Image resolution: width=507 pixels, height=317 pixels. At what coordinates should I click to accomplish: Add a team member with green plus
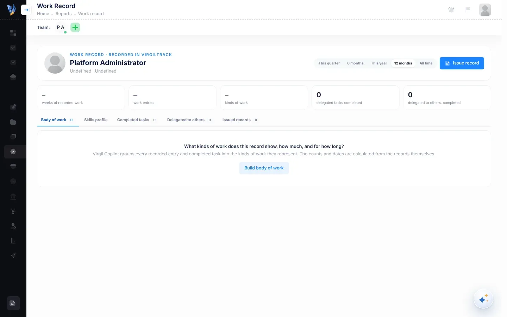[x=75, y=27]
